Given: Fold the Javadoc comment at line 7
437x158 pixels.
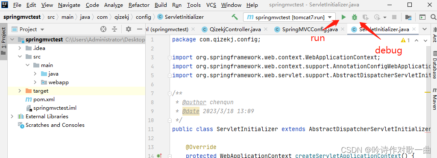Looking at the screenshot, I should coord(169,94).
